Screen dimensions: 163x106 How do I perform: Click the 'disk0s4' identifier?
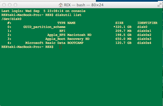[144, 43]
